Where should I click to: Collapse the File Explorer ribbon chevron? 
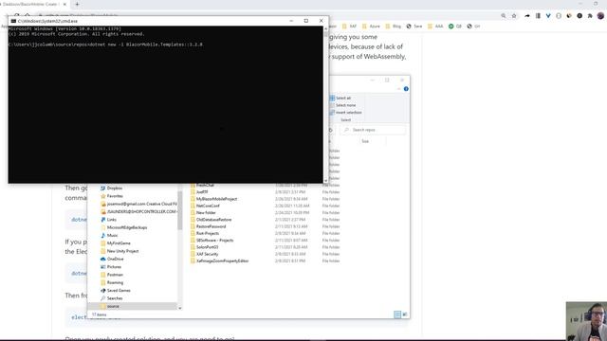[398, 89]
